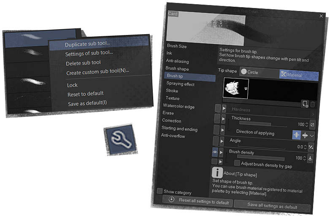Toggle Brush density eye visibility

pos(215,152)
